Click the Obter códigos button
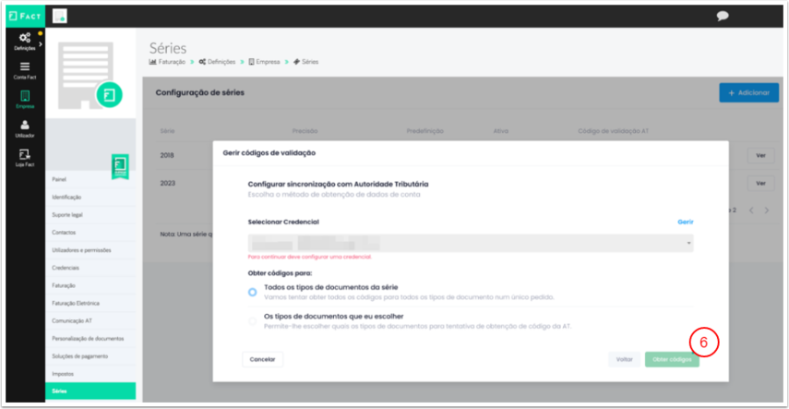 [x=672, y=360]
